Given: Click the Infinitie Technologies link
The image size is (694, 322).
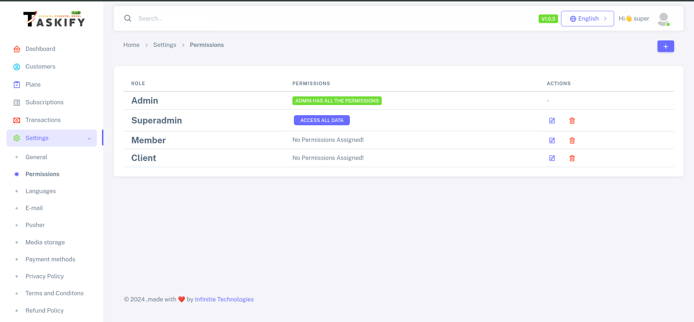Looking at the screenshot, I should pos(224,299).
